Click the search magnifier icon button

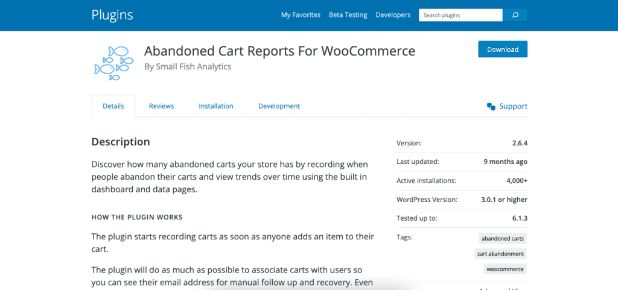(515, 15)
